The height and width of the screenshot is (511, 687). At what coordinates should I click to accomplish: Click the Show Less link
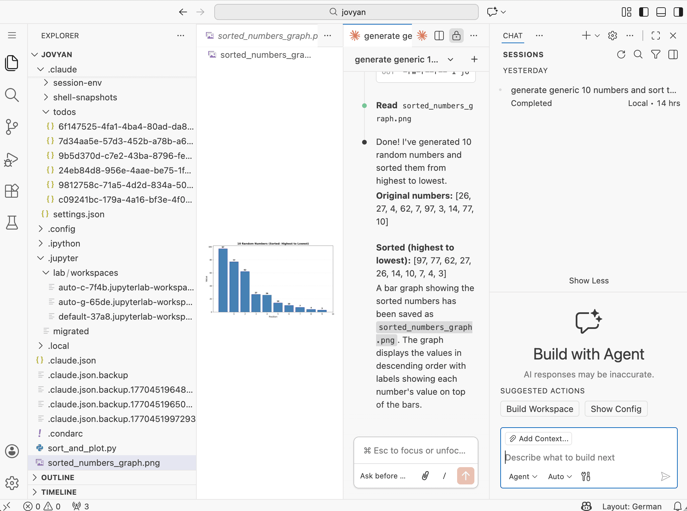pos(589,280)
